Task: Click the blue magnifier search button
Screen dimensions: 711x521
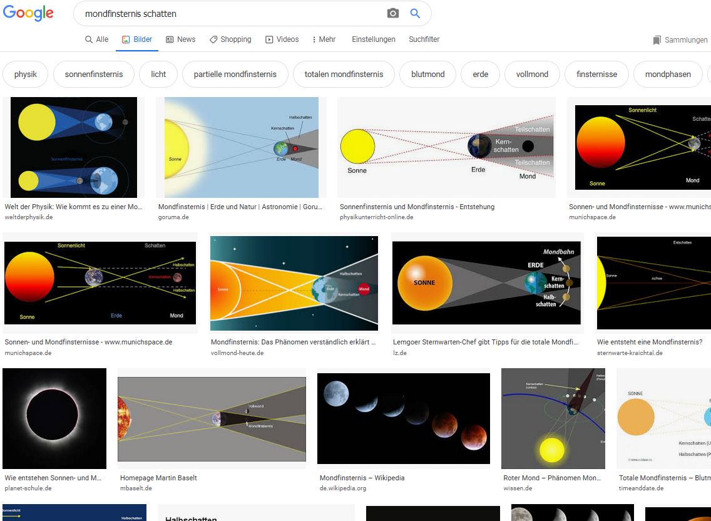Action: click(x=415, y=13)
